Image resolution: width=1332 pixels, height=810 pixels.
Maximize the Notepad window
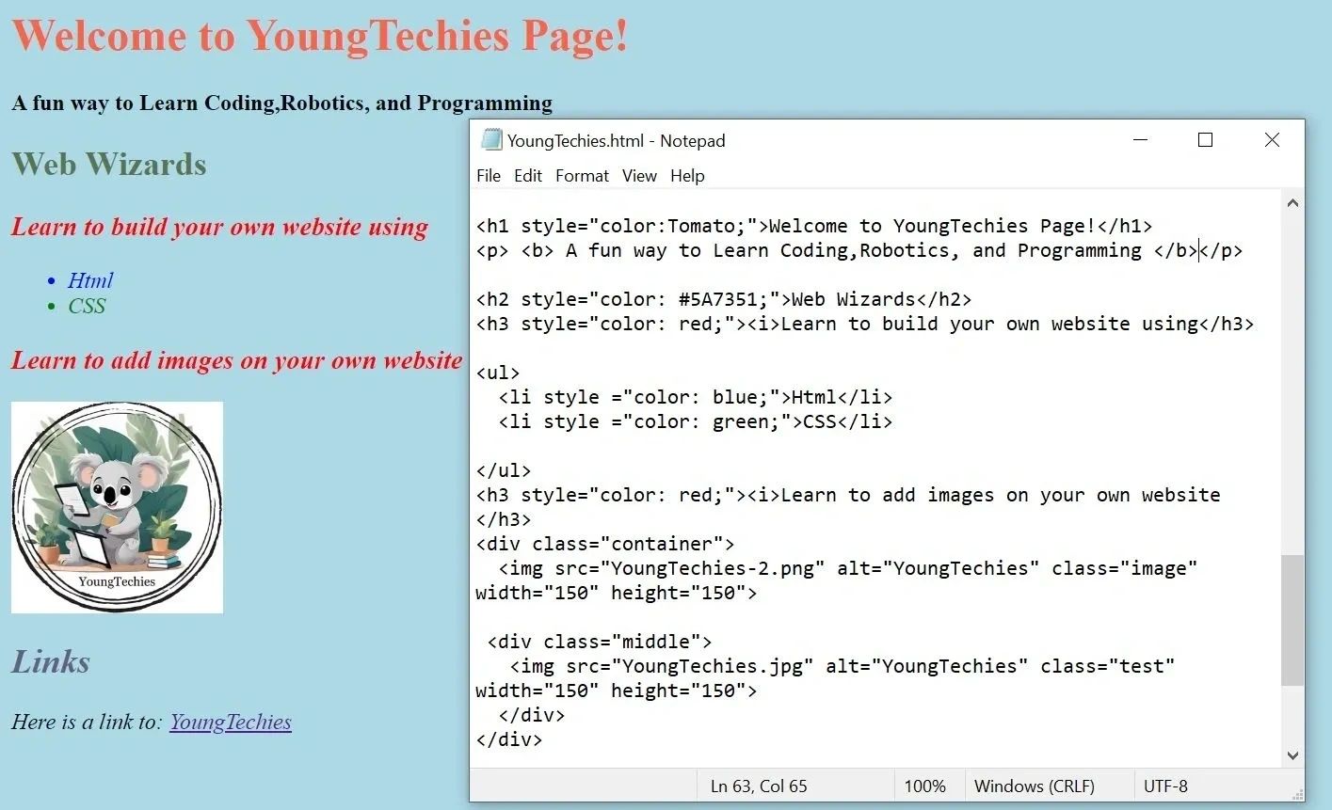coord(1205,140)
